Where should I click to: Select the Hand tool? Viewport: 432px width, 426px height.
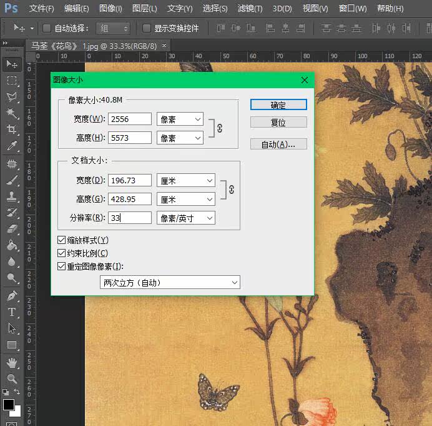click(x=12, y=363)
